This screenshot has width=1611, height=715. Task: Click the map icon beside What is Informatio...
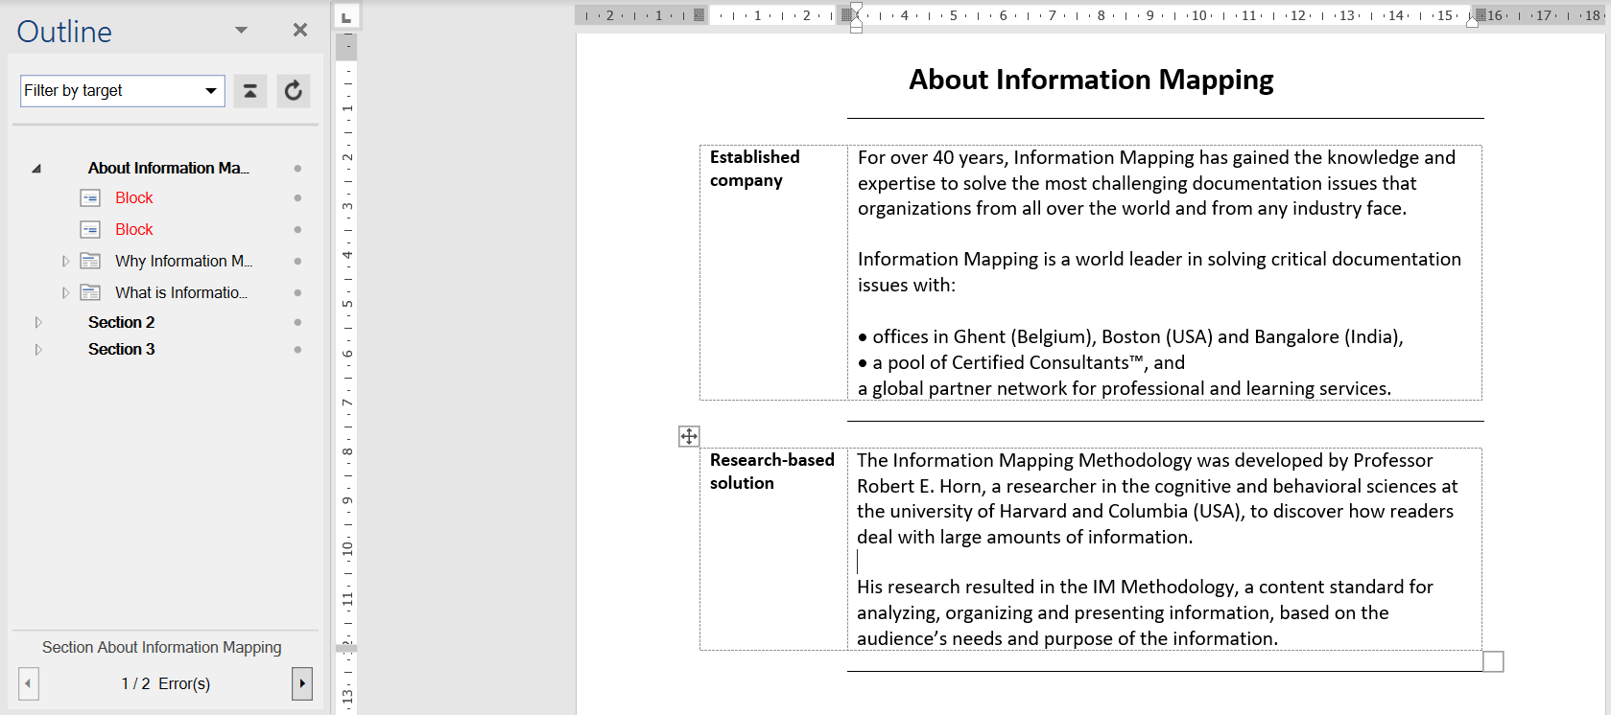point(90,292)
